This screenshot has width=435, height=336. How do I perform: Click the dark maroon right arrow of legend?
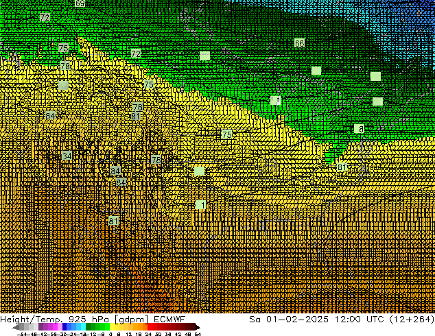coord(198,327)
